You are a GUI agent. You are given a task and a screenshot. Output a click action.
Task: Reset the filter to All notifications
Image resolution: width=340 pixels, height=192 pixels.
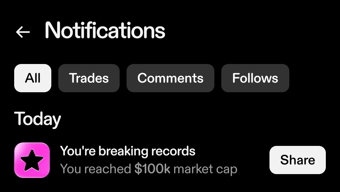click(x=33, y=78)
